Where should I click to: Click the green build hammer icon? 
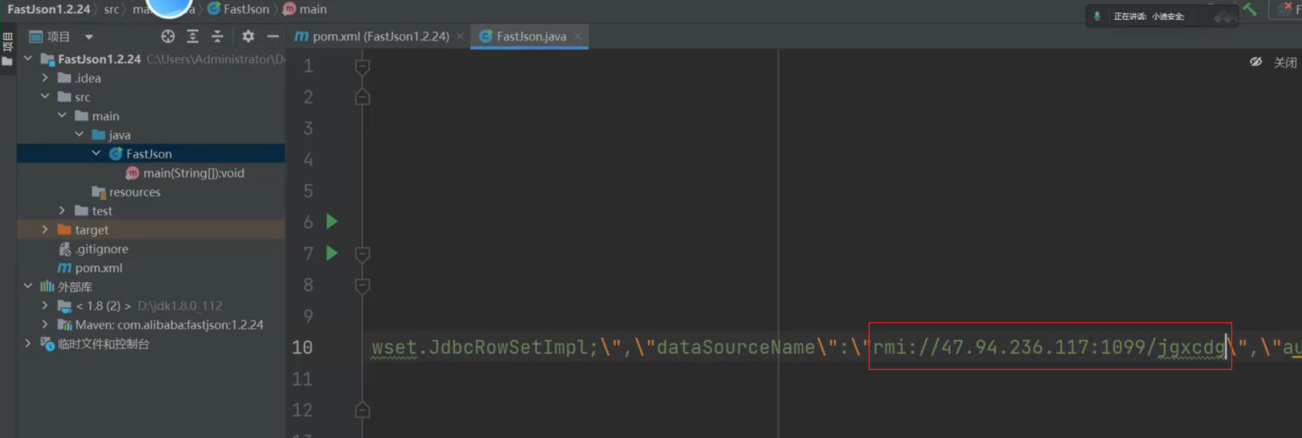(x=1250, y=10)
